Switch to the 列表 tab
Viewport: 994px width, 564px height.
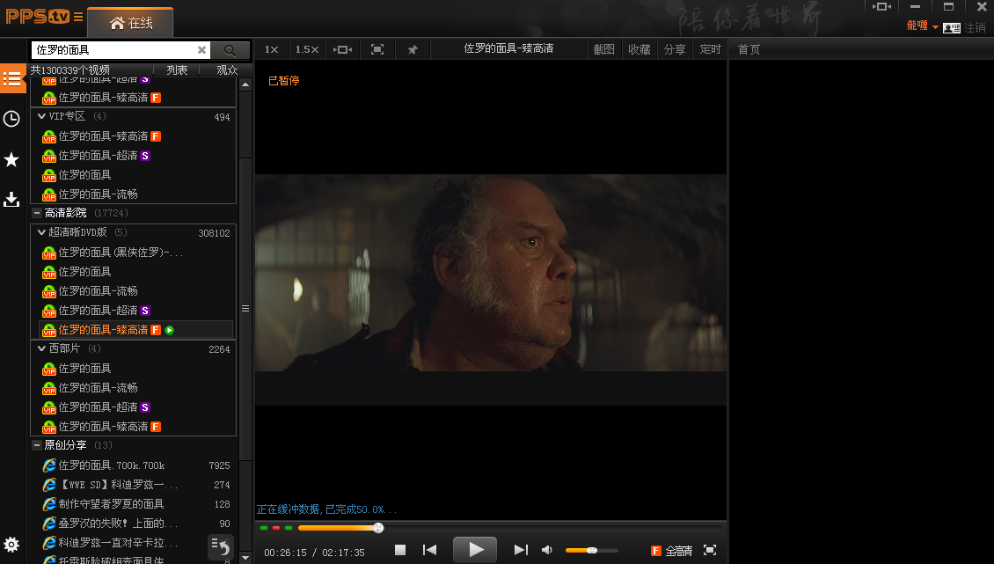point(177,70)
